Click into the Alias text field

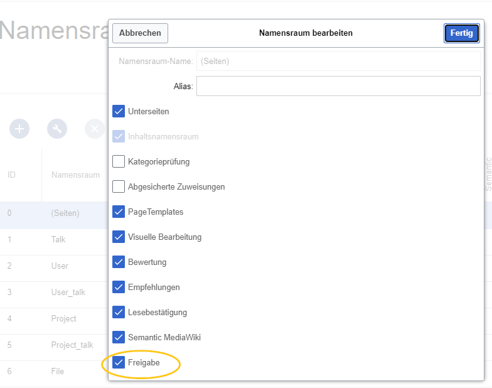338,86
